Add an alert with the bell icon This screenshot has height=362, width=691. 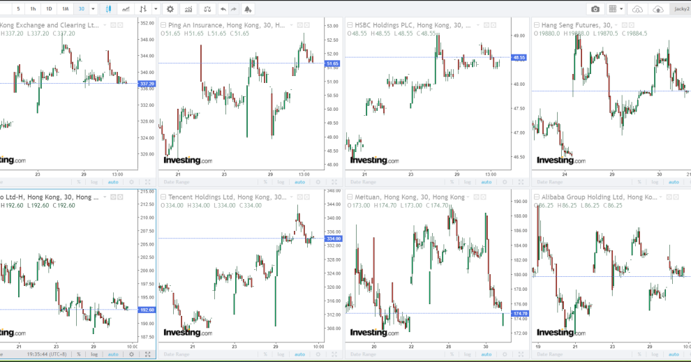click(x=248, y=9)
